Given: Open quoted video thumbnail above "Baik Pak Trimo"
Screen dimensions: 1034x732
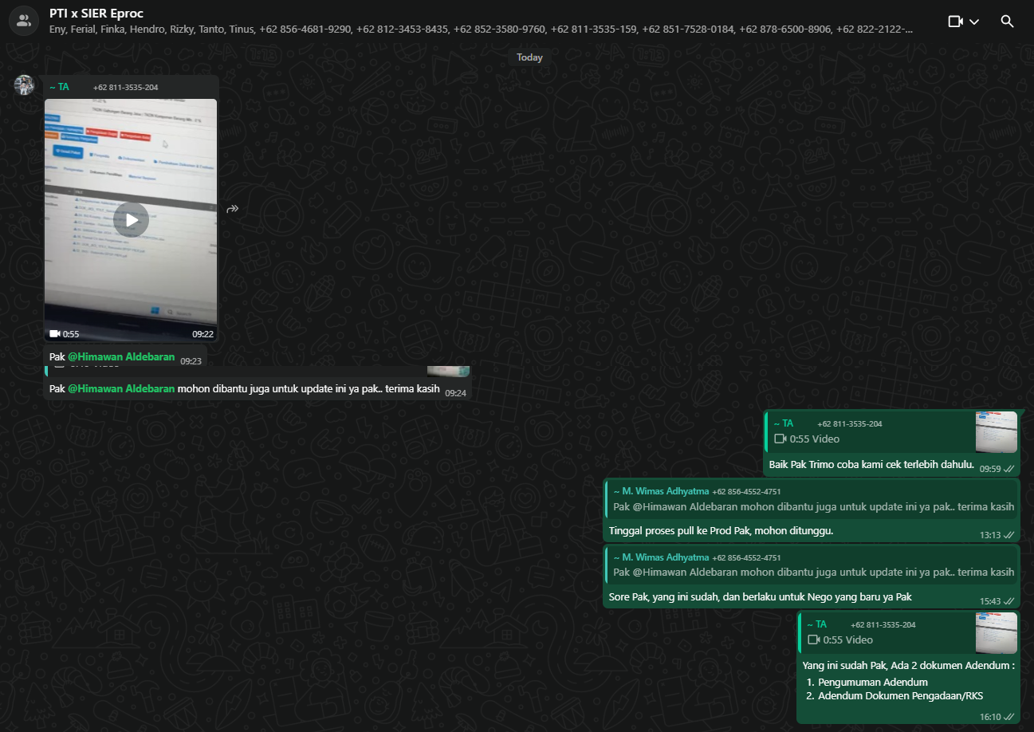Looking at the screenshot, I should click(x=997, y=432).
